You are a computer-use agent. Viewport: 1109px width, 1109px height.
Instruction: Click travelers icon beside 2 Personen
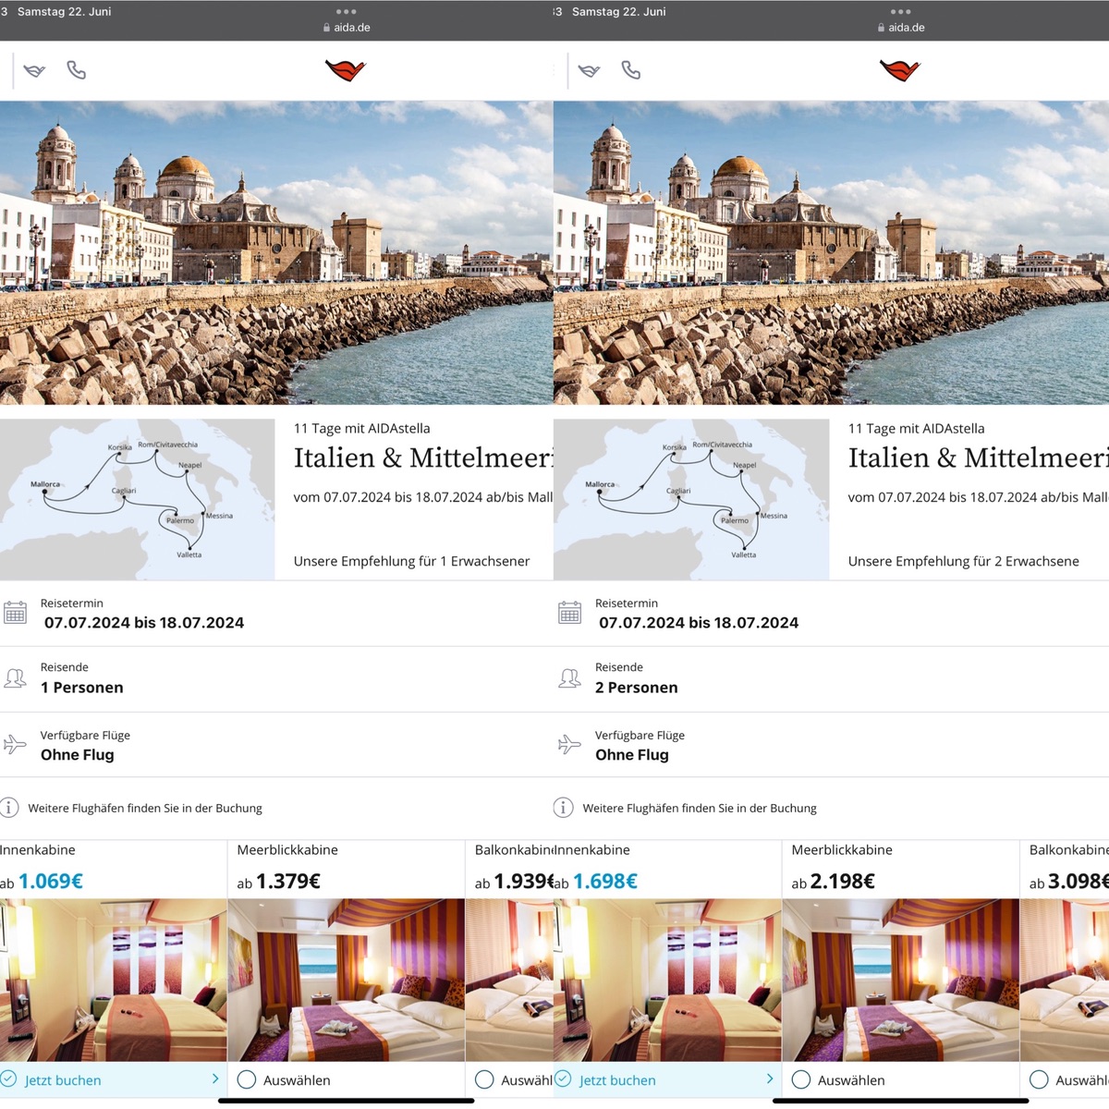pyautogui.click(x=570, y=678)
